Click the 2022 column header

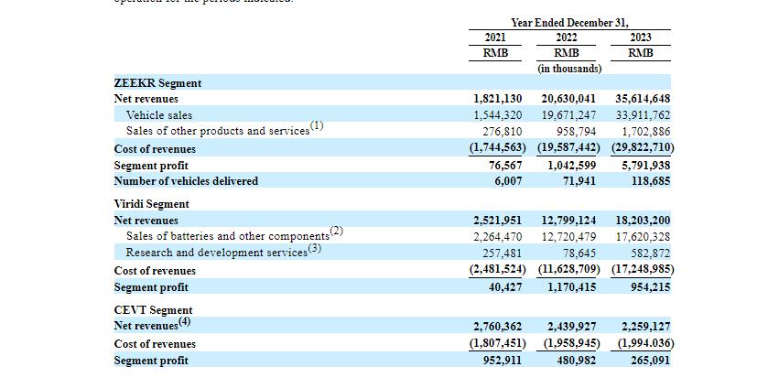click(x=567, y=38)
